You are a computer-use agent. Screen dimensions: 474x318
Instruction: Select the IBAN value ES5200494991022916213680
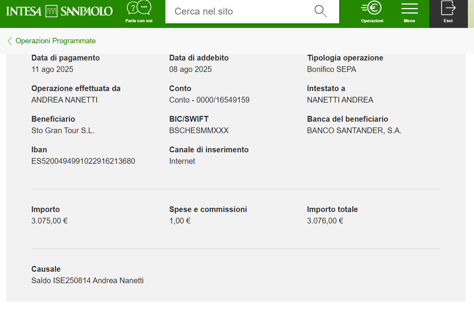pos(83,161)
